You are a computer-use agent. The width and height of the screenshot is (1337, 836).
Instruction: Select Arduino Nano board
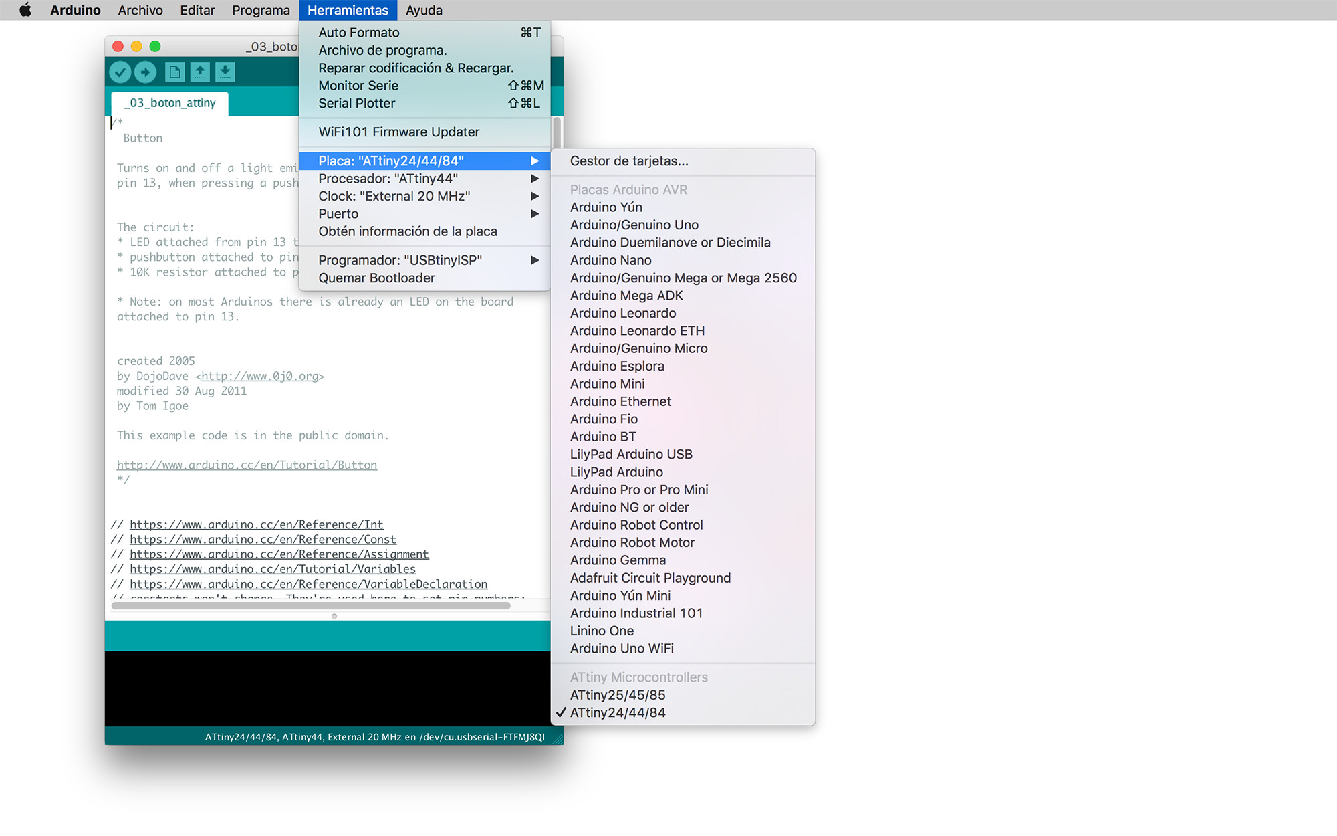pos(683,260)
